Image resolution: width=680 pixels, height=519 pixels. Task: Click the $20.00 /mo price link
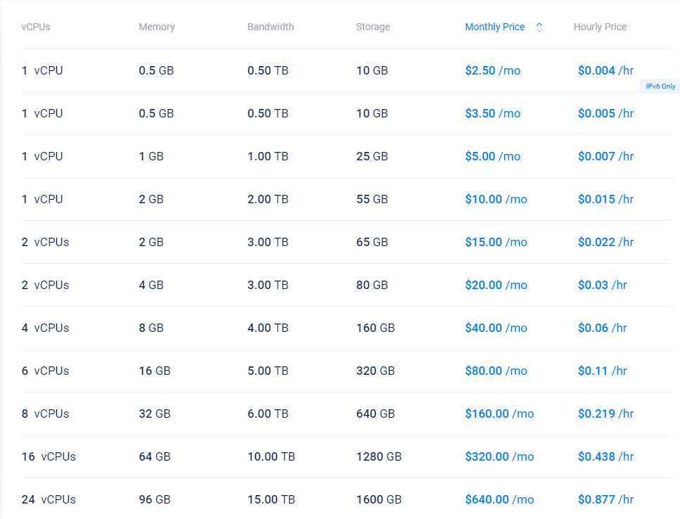[x=496, y=285]
